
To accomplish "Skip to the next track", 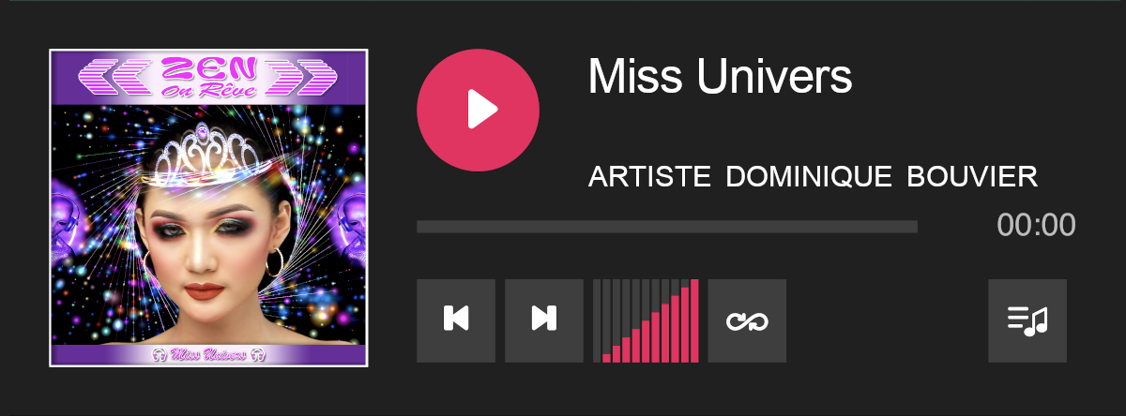I will 544,320.
